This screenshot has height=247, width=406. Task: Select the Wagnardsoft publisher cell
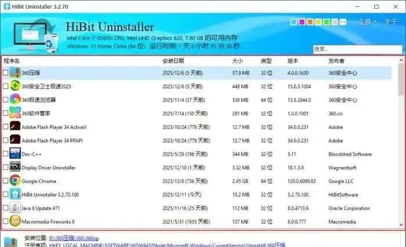[342, 168]
